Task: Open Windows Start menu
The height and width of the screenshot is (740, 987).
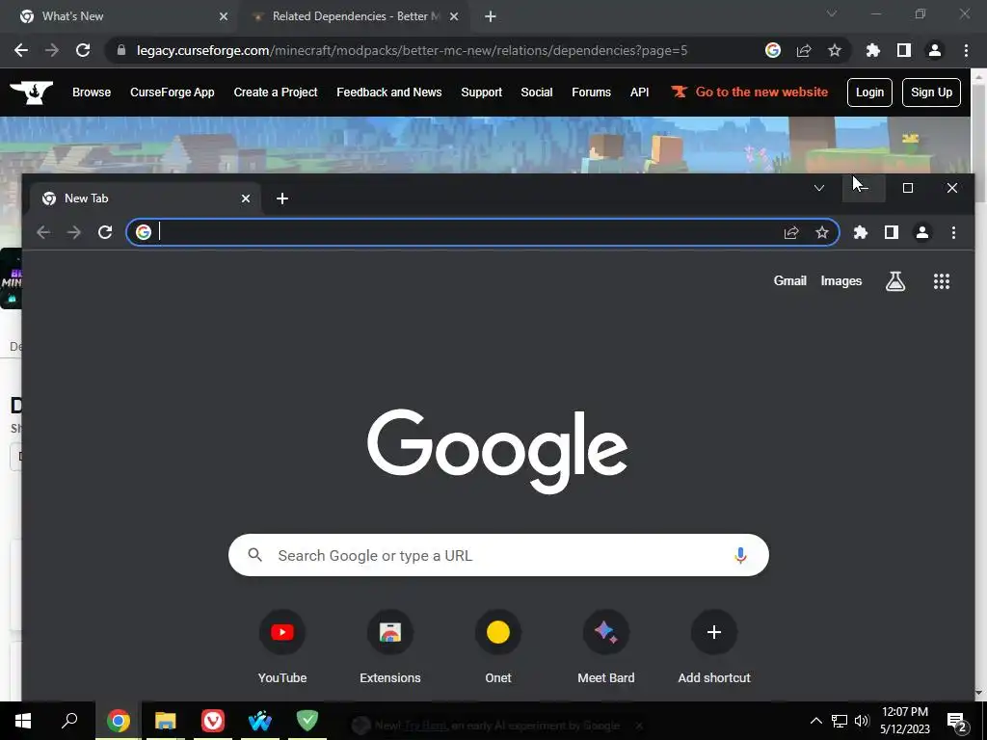Action: point(23,721)
